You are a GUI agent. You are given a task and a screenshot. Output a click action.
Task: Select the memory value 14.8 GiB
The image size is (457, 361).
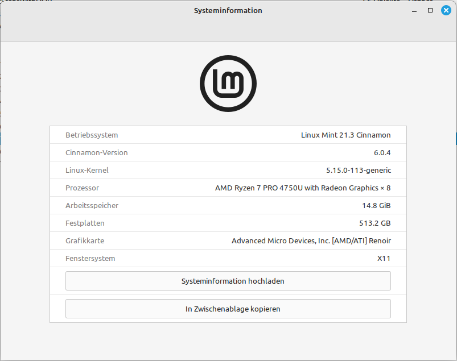click(376, 206)
